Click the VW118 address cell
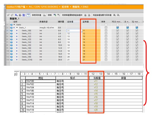The image size is (153, 115). point(40,110)
